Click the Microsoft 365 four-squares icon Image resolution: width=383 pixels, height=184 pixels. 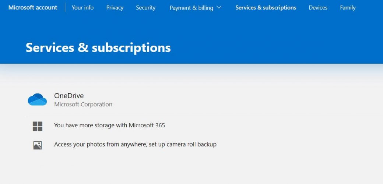37,127
